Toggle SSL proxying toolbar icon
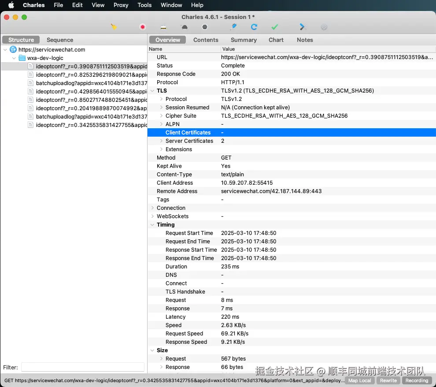436x387 pixels. (x=163, y=27)
